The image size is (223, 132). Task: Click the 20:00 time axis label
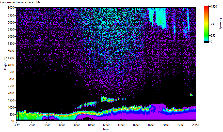point(166,125)
